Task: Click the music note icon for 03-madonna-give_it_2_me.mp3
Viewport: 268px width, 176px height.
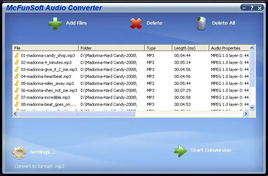Action: click(17, 69)
